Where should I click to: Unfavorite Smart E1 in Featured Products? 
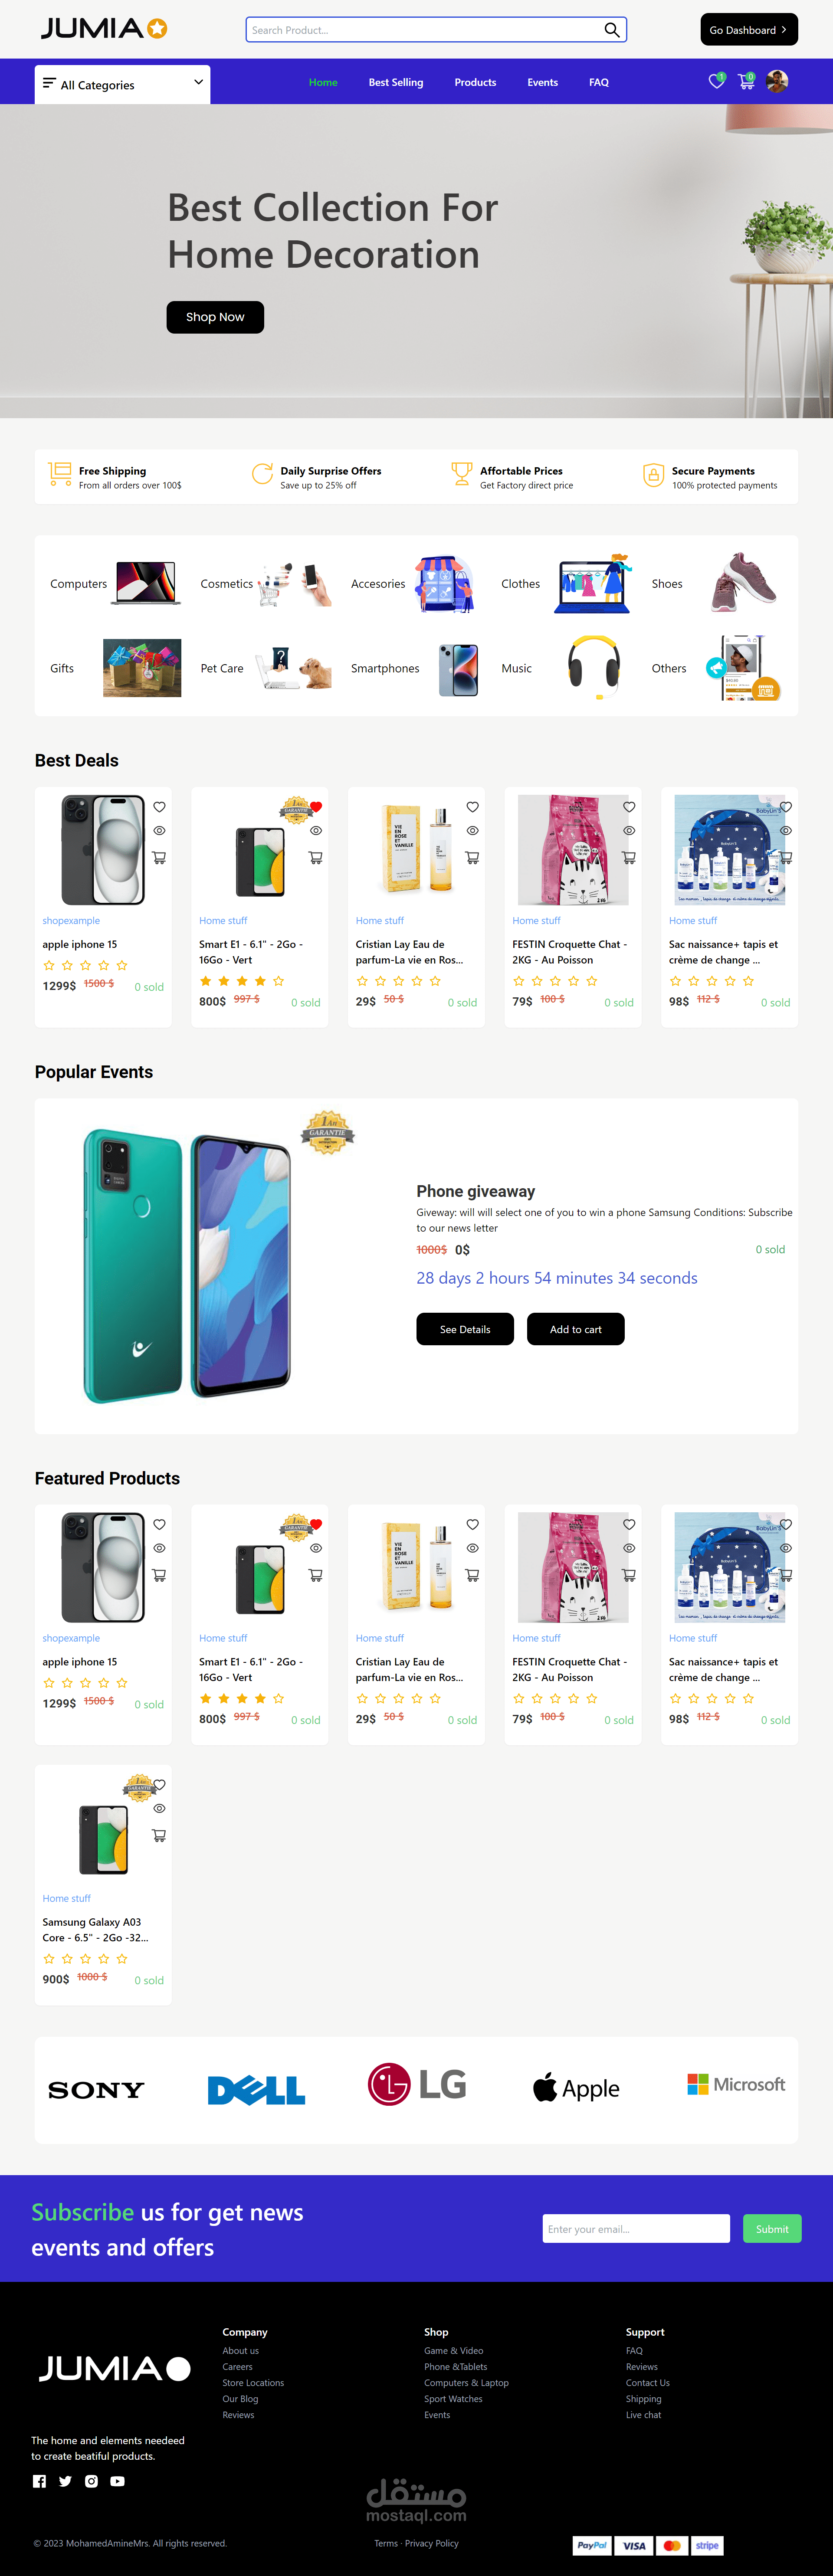click(x=316, y=1524)
